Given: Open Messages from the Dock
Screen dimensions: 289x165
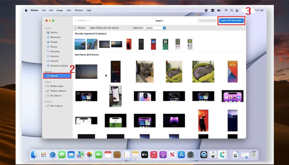Looking at the screenshot, I should (62, 155).
